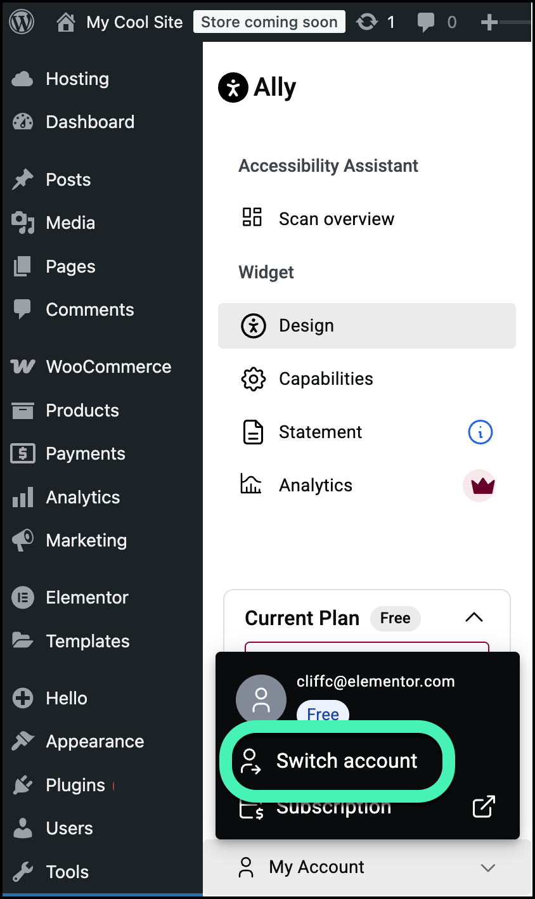Go to Elementor in the sidebar

point(87,598)
